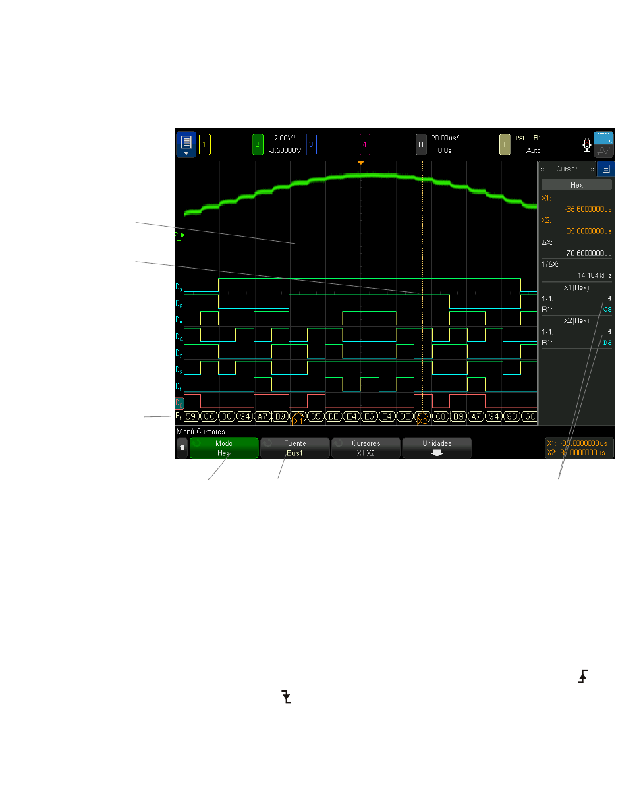Select channel 4 pink indicator
Image resolution: width=641 pixels, height=786 pixels.
[365, 144]
